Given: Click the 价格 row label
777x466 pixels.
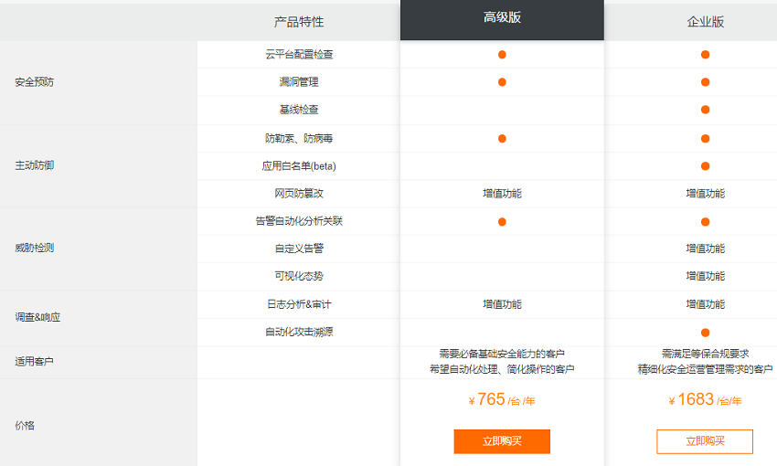Looking at the screenshot, I should click(25, 426).
